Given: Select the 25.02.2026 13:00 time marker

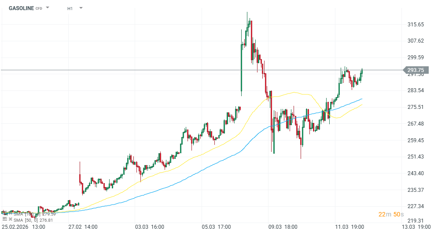Looking at the screenshot, I should 24,227.
